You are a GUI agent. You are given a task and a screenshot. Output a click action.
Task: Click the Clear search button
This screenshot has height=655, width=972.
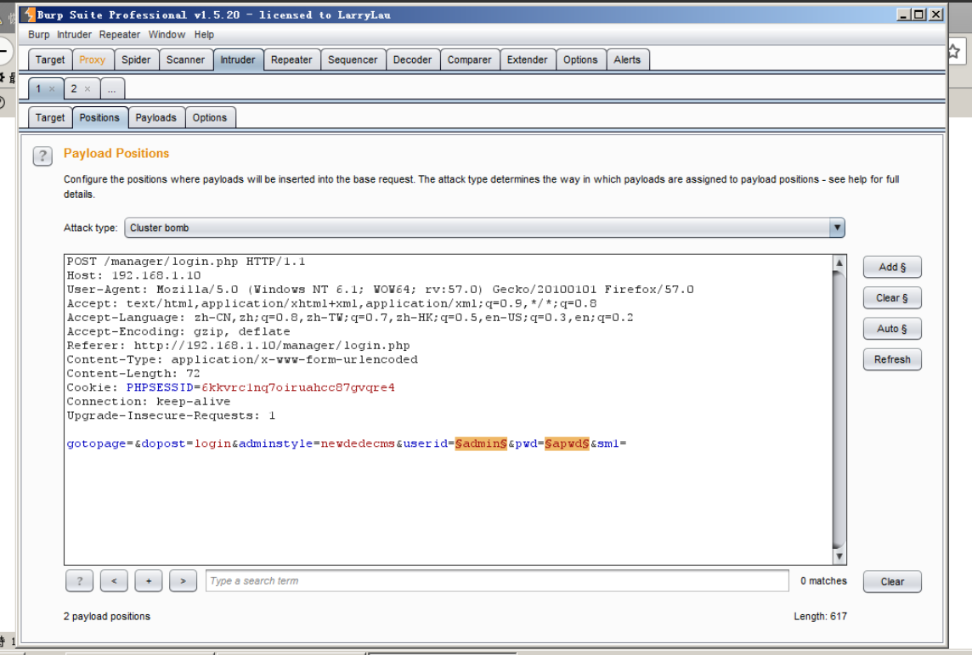tap(892, 581)
